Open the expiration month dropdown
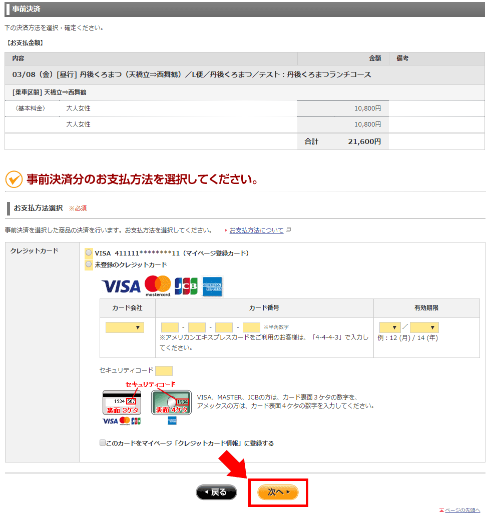 coord(390,327)
